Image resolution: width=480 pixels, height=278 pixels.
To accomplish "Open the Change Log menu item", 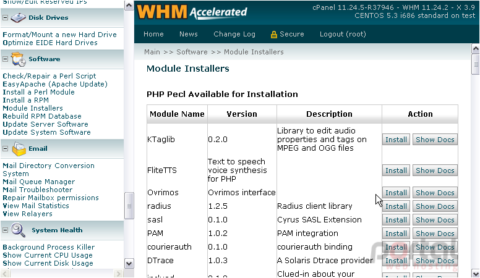I will click(234, 34).
